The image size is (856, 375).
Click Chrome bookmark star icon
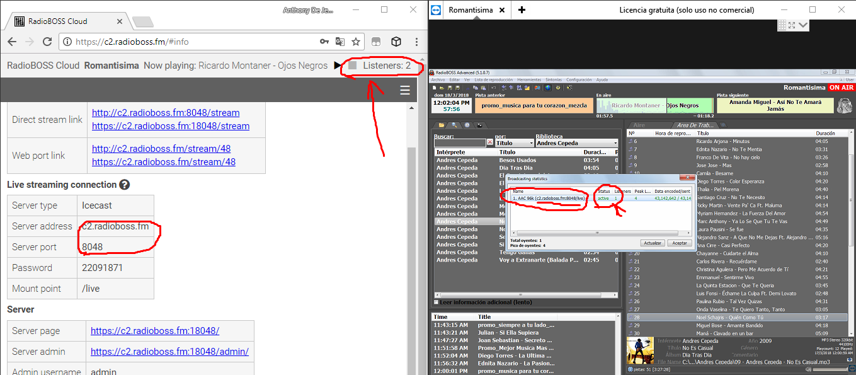tap(356, 42)
